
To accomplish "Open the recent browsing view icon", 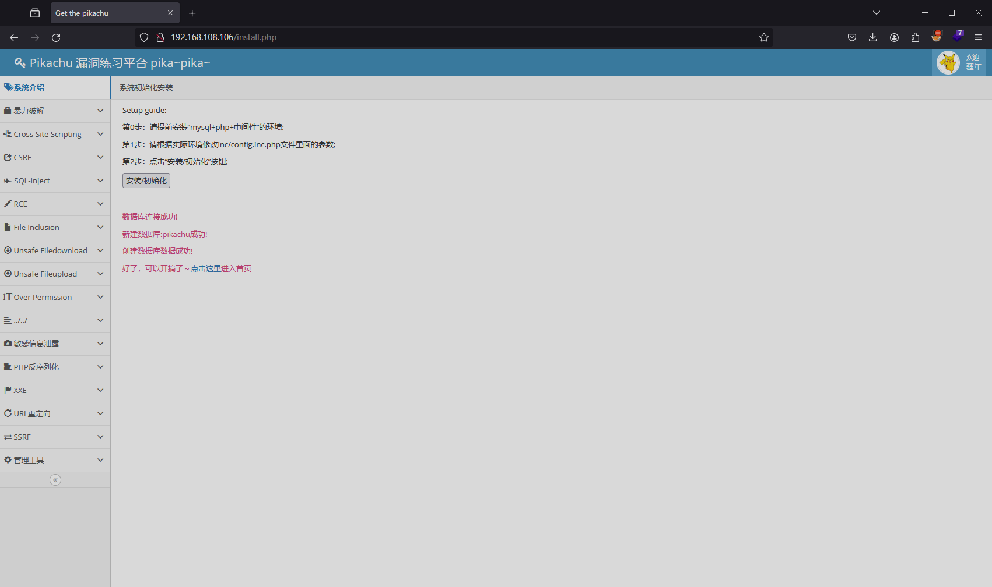I will [x=35, y=13].
